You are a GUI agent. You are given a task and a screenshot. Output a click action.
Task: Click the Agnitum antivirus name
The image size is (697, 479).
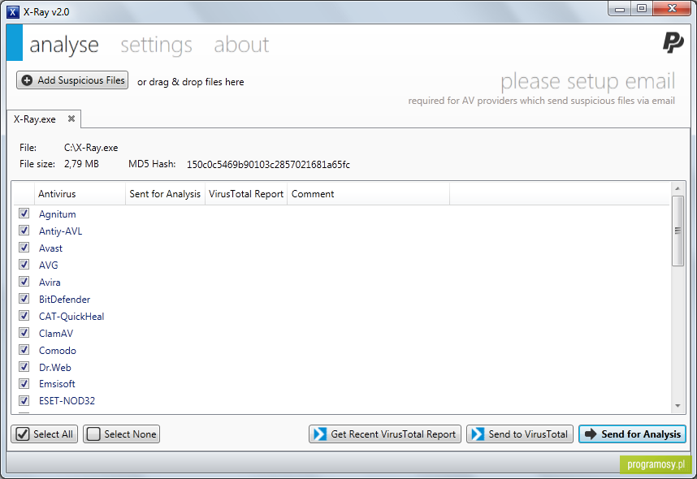58,214
